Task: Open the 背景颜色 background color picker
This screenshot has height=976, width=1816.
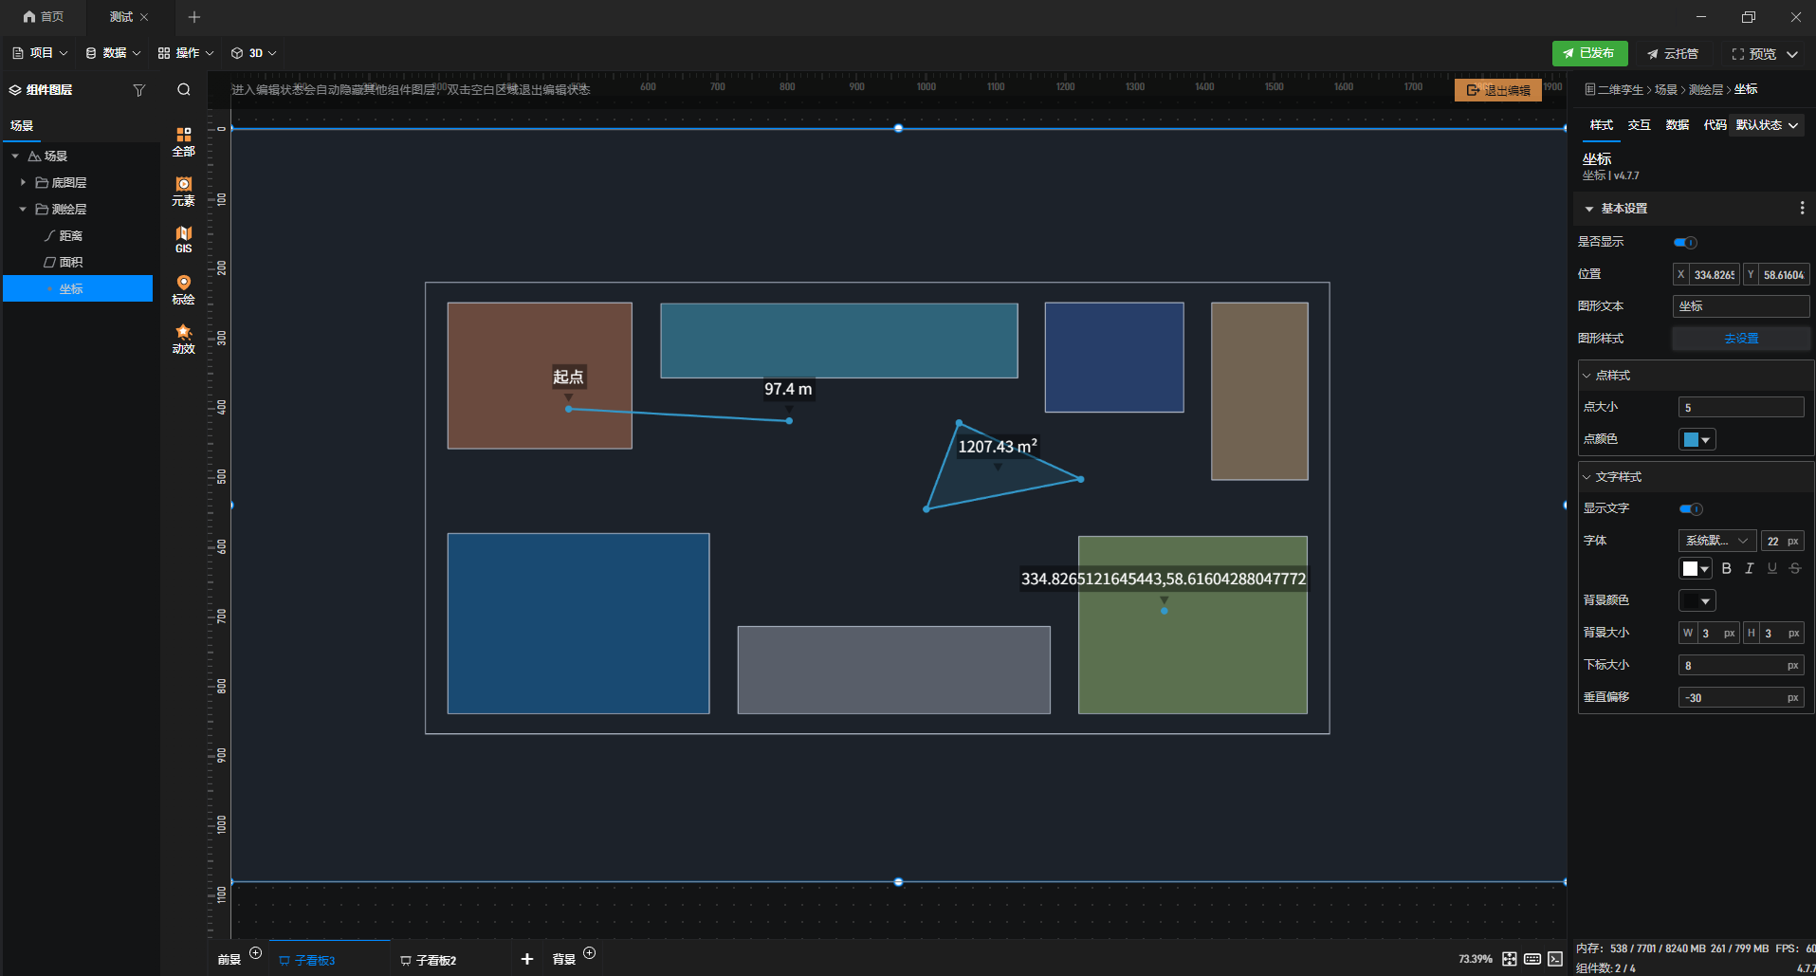Action: point(1697,600)
